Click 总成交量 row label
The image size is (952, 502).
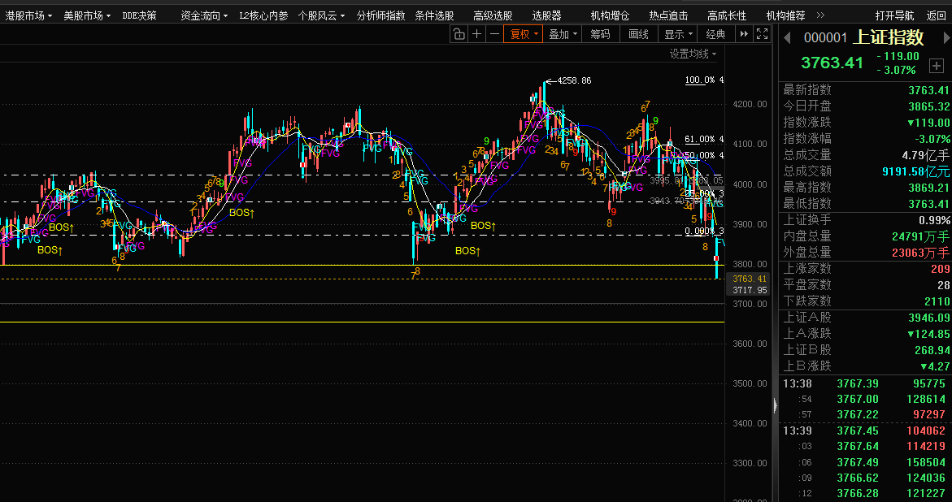click(807, 155)
